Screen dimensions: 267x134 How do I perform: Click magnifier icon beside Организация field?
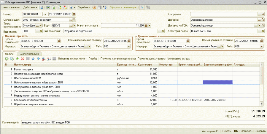point(75,20)
